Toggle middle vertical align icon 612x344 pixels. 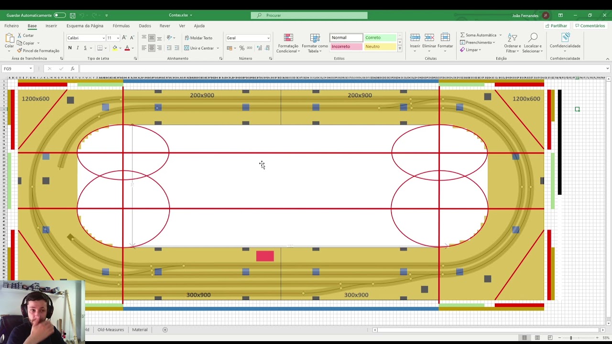[152, 38]
